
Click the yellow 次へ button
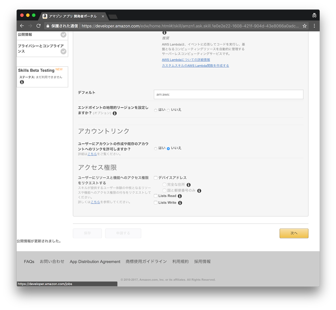pyautogui.click(x=294, y=233)
